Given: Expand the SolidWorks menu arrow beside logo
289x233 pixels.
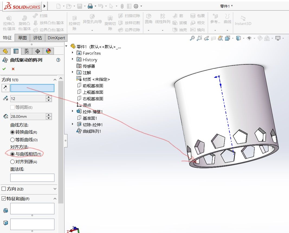Looking at the screenshot, I should 45,6.
